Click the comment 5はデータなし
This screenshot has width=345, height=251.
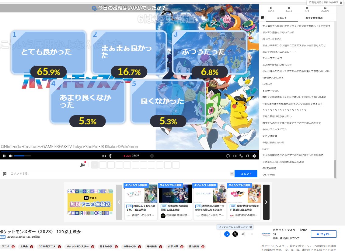point(271,91)
